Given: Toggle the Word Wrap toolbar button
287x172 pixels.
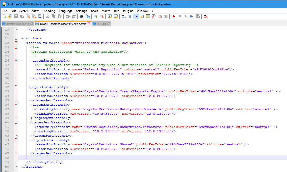Looking at the screenshot, I should [124, 16].
